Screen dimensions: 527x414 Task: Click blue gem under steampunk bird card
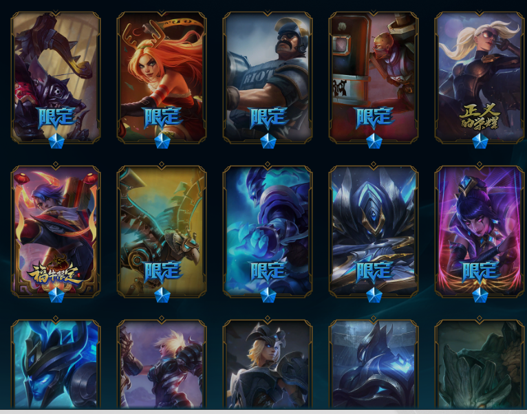point(162,295)
